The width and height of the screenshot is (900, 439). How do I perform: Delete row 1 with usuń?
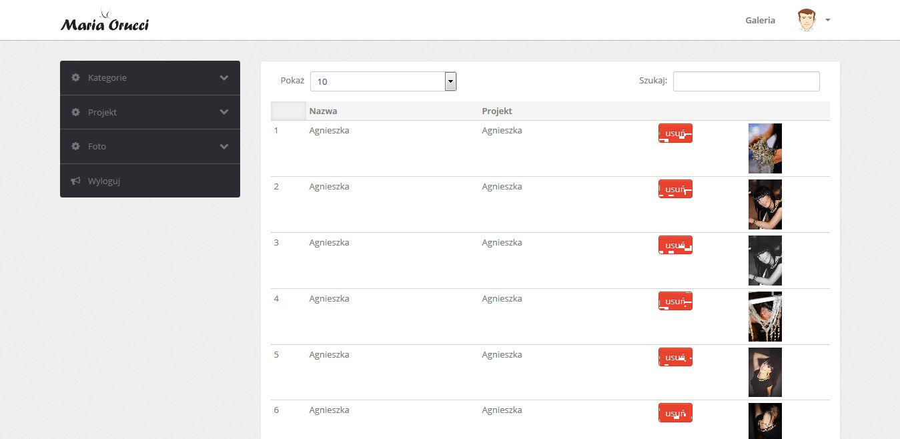tap(675, 133)
